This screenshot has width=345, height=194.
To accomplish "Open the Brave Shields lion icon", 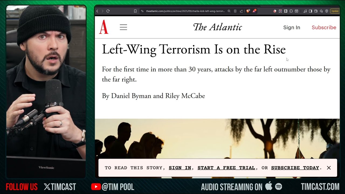I will point(248,11).
